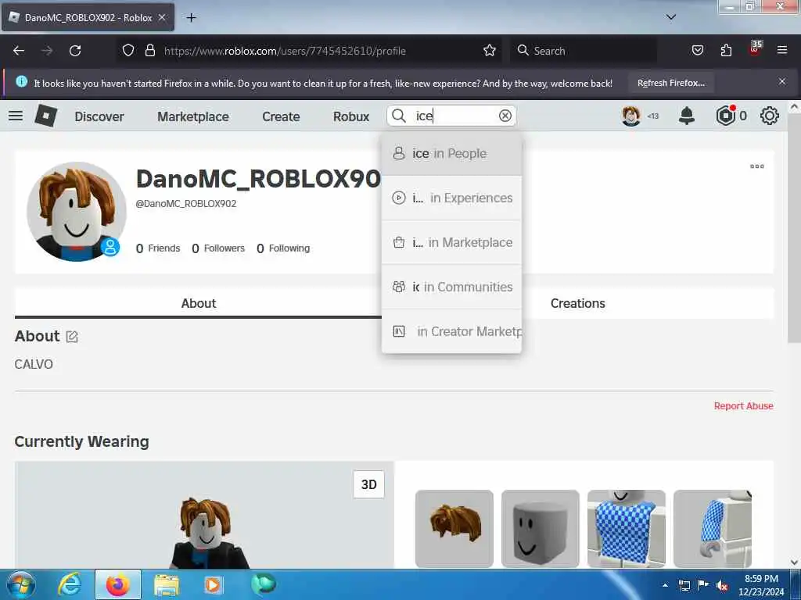The image size is (801, 600).
Task: Open the Pocket save icon
Action: [x=697, y=50]
